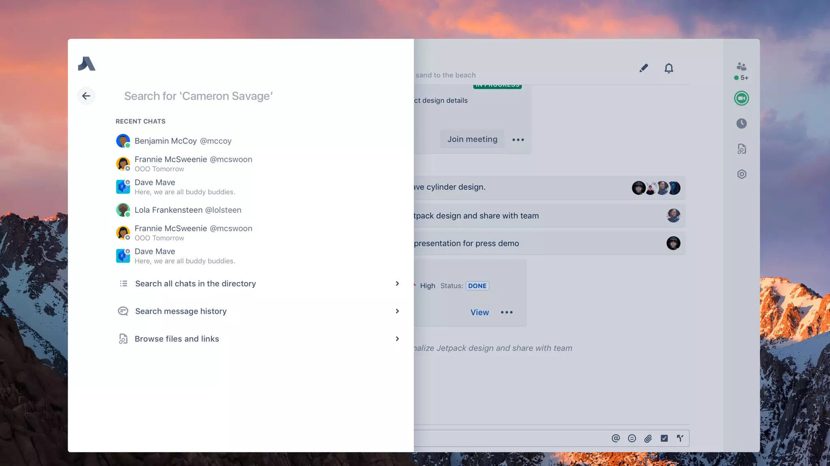The height and width of the screenshot is (466, 830).
Task: Toggle the checkbox action icon in composer
Action: point(664,438)
